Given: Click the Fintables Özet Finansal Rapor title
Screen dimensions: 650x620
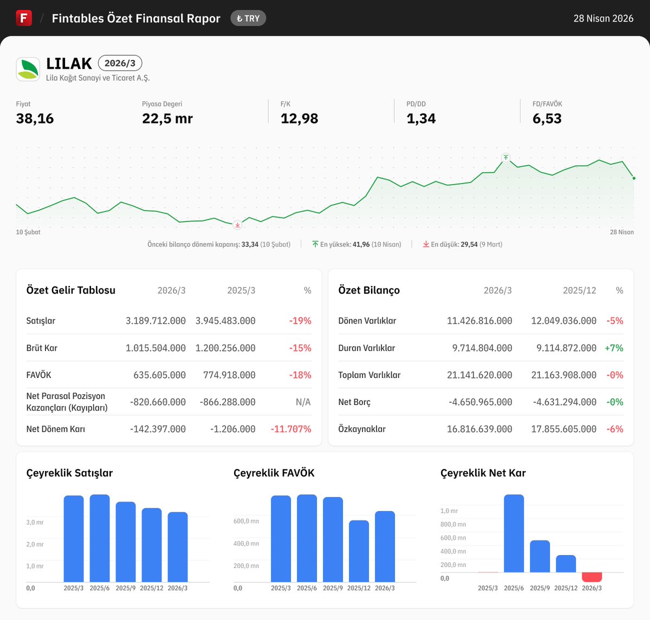Looking at the screenshot, I should tap(136, 18).
